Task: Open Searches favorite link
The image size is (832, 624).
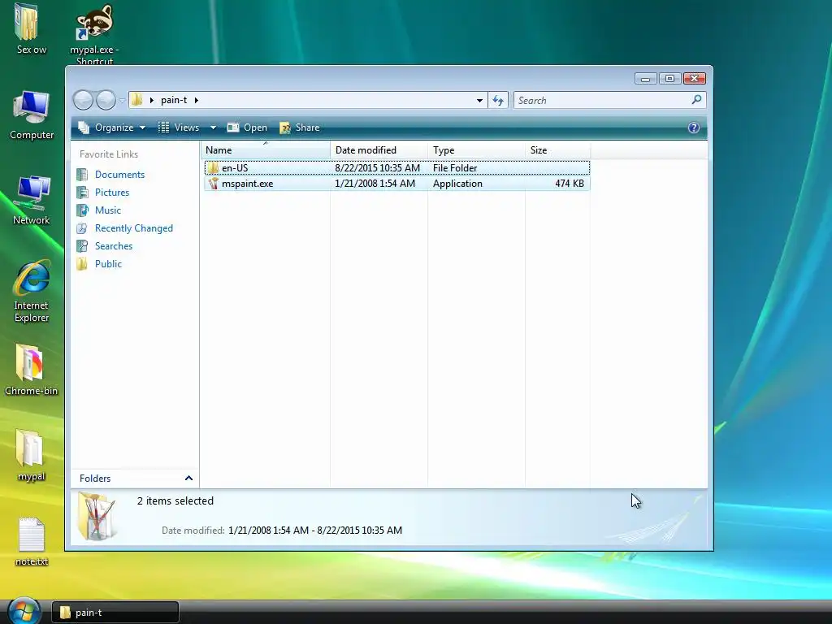Action: [x=114, y=246]
